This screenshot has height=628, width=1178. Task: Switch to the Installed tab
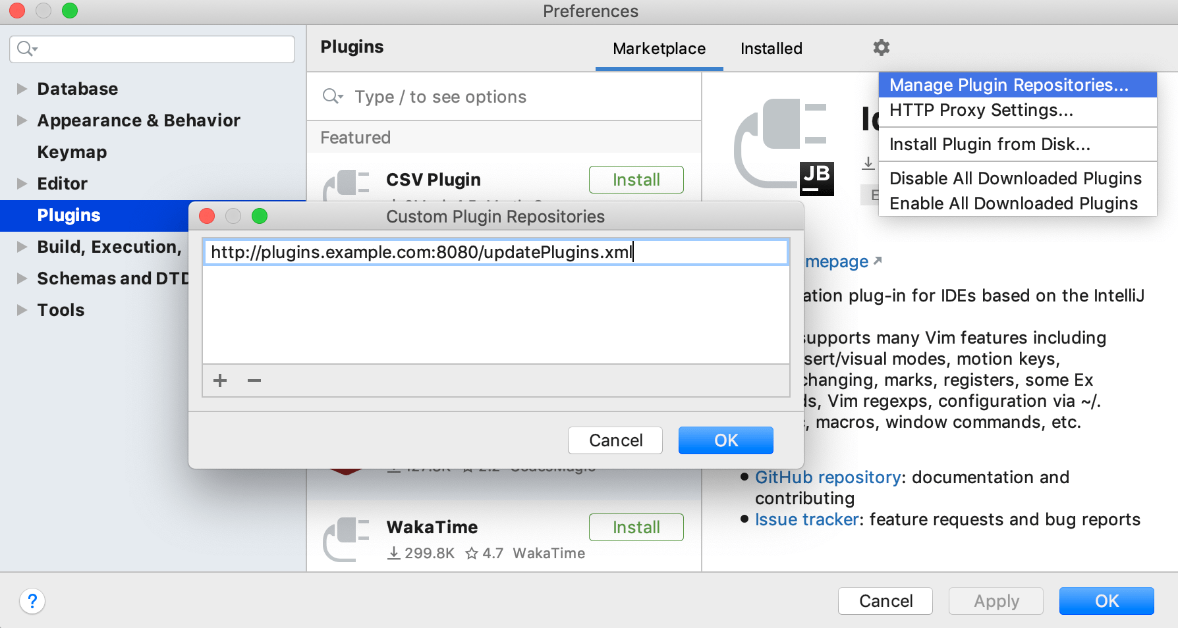pyautogui.click(x=771, y=49)
